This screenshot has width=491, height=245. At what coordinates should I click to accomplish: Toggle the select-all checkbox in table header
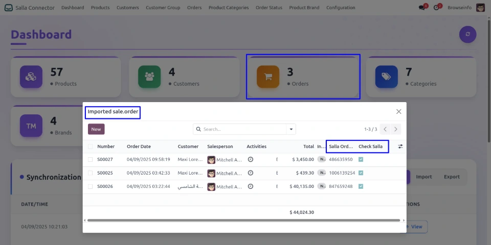(x=91, y=146)
